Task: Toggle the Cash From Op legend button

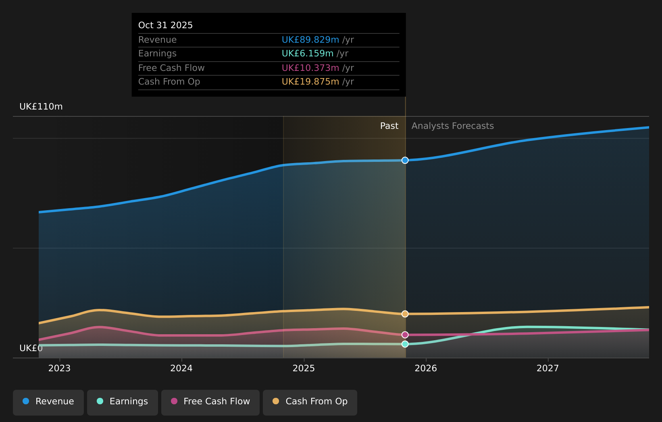Action: (310, 402)
